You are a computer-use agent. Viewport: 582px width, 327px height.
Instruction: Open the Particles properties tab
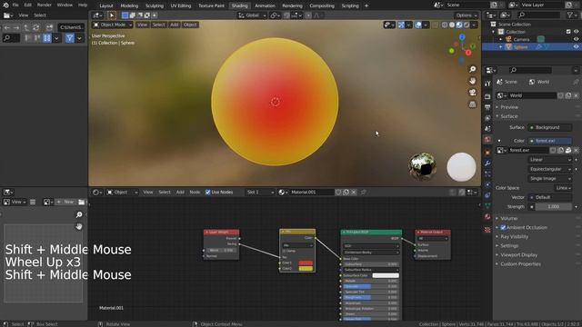(487, 173)
